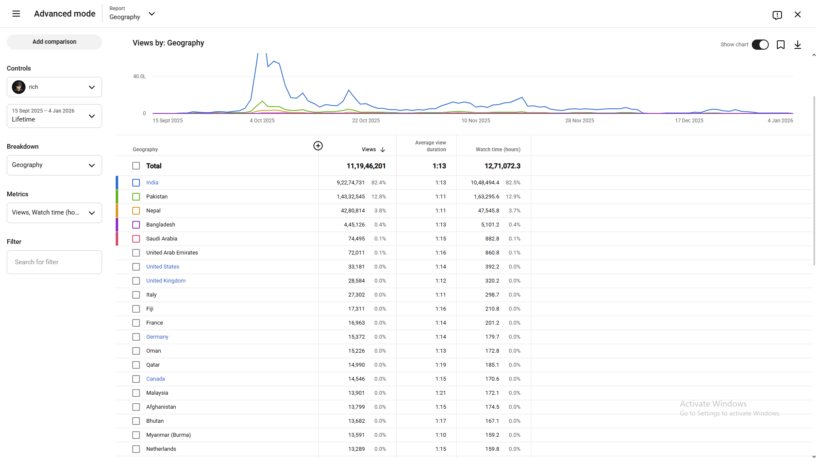Screen dimensions: 816x458
Task: Check the Total row checkbox
Action: pos(136,166)
